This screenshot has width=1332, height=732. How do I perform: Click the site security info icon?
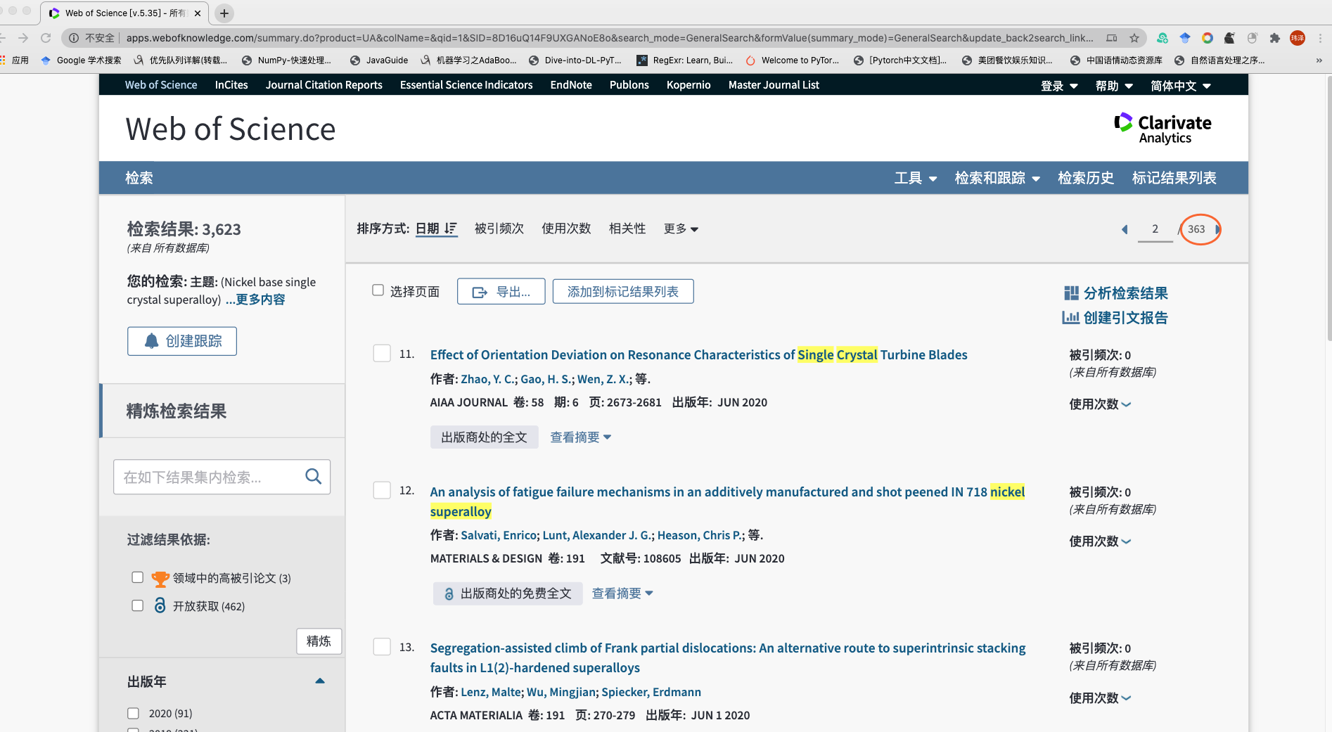point(74,38)
